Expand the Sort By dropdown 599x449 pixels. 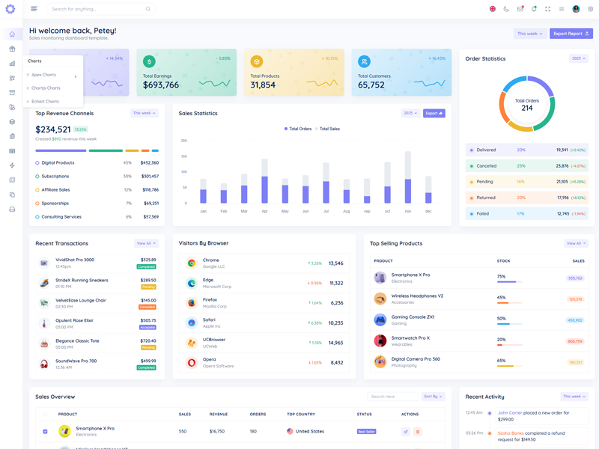tap(433, 397)
